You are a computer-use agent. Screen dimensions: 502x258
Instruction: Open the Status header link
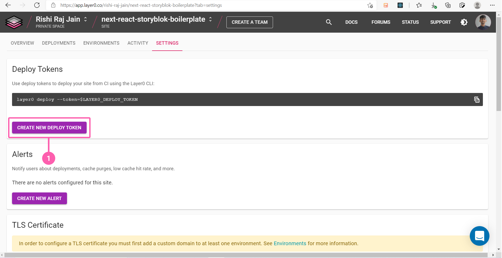[410, 22]
